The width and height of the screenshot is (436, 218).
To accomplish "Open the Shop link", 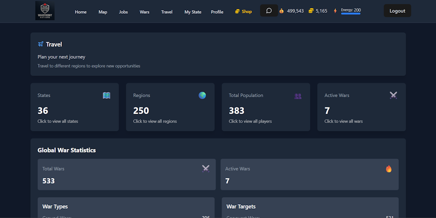I will coord(243,11).
